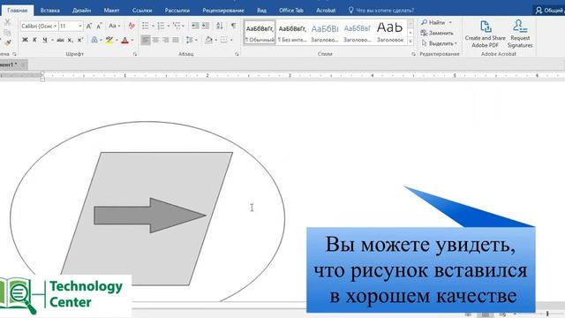565x318 pixels.
Task: Apply the Обычный style
Action: [260, 33]
